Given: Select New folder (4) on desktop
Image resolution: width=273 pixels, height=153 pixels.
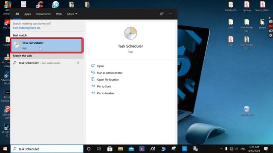Looking at the screenshot, I should [x=247, y=25].
